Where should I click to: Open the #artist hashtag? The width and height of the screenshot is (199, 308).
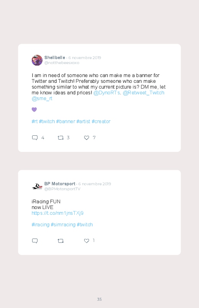[x=83, y=121]
